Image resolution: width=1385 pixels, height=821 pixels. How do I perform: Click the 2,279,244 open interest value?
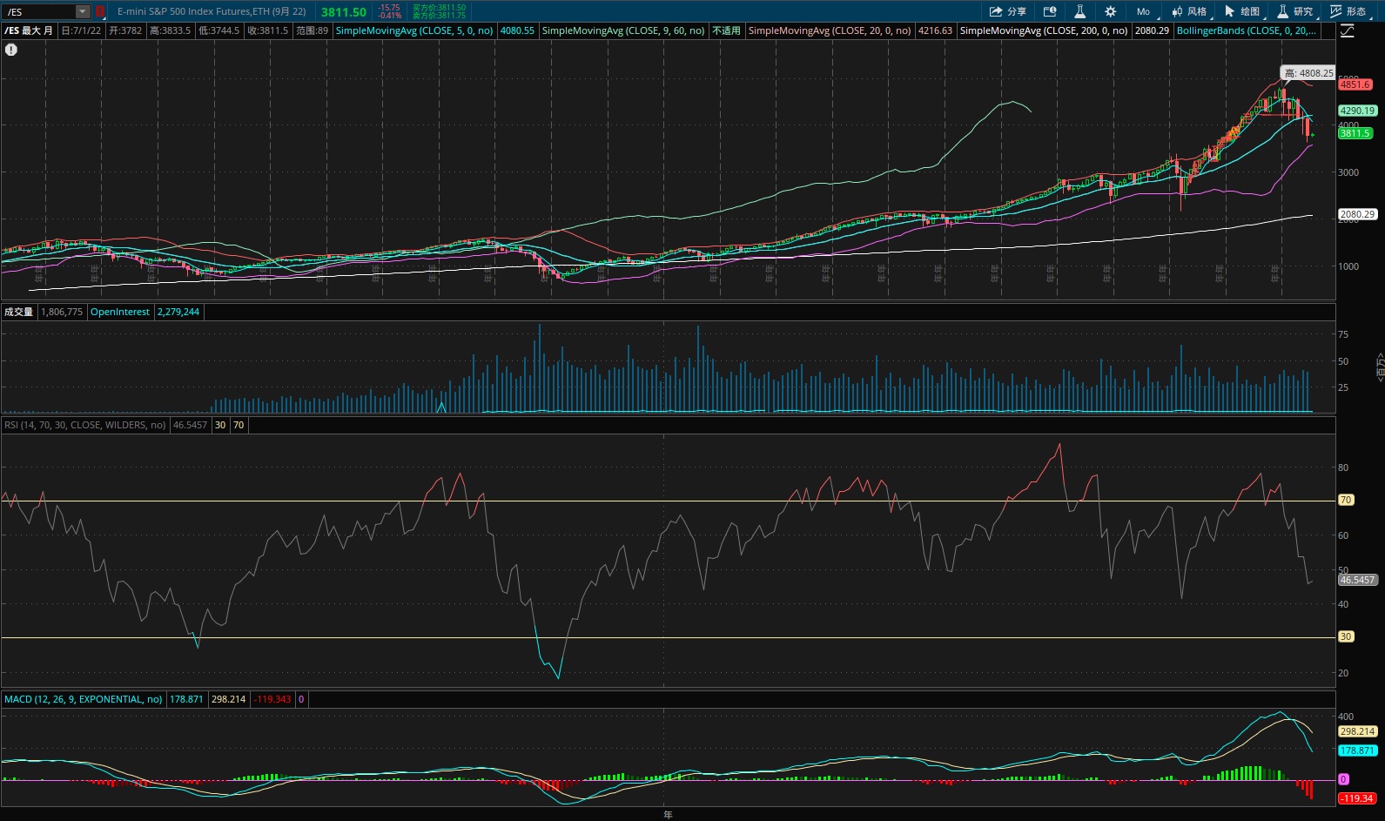click(178, 312)
